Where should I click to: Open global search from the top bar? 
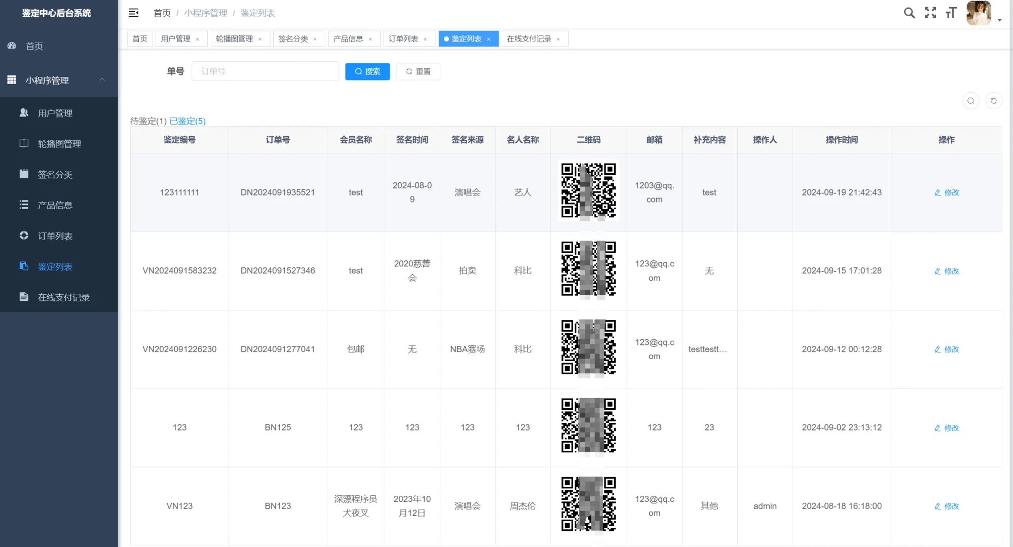click(909, 13)
